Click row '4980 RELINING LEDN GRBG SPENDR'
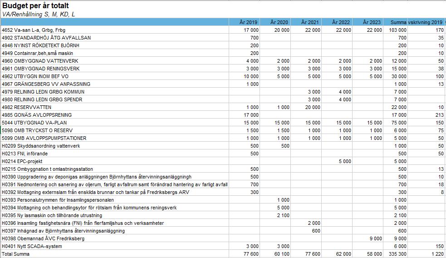The width and height of the screenshot is (446, 258). coord(223,99)
